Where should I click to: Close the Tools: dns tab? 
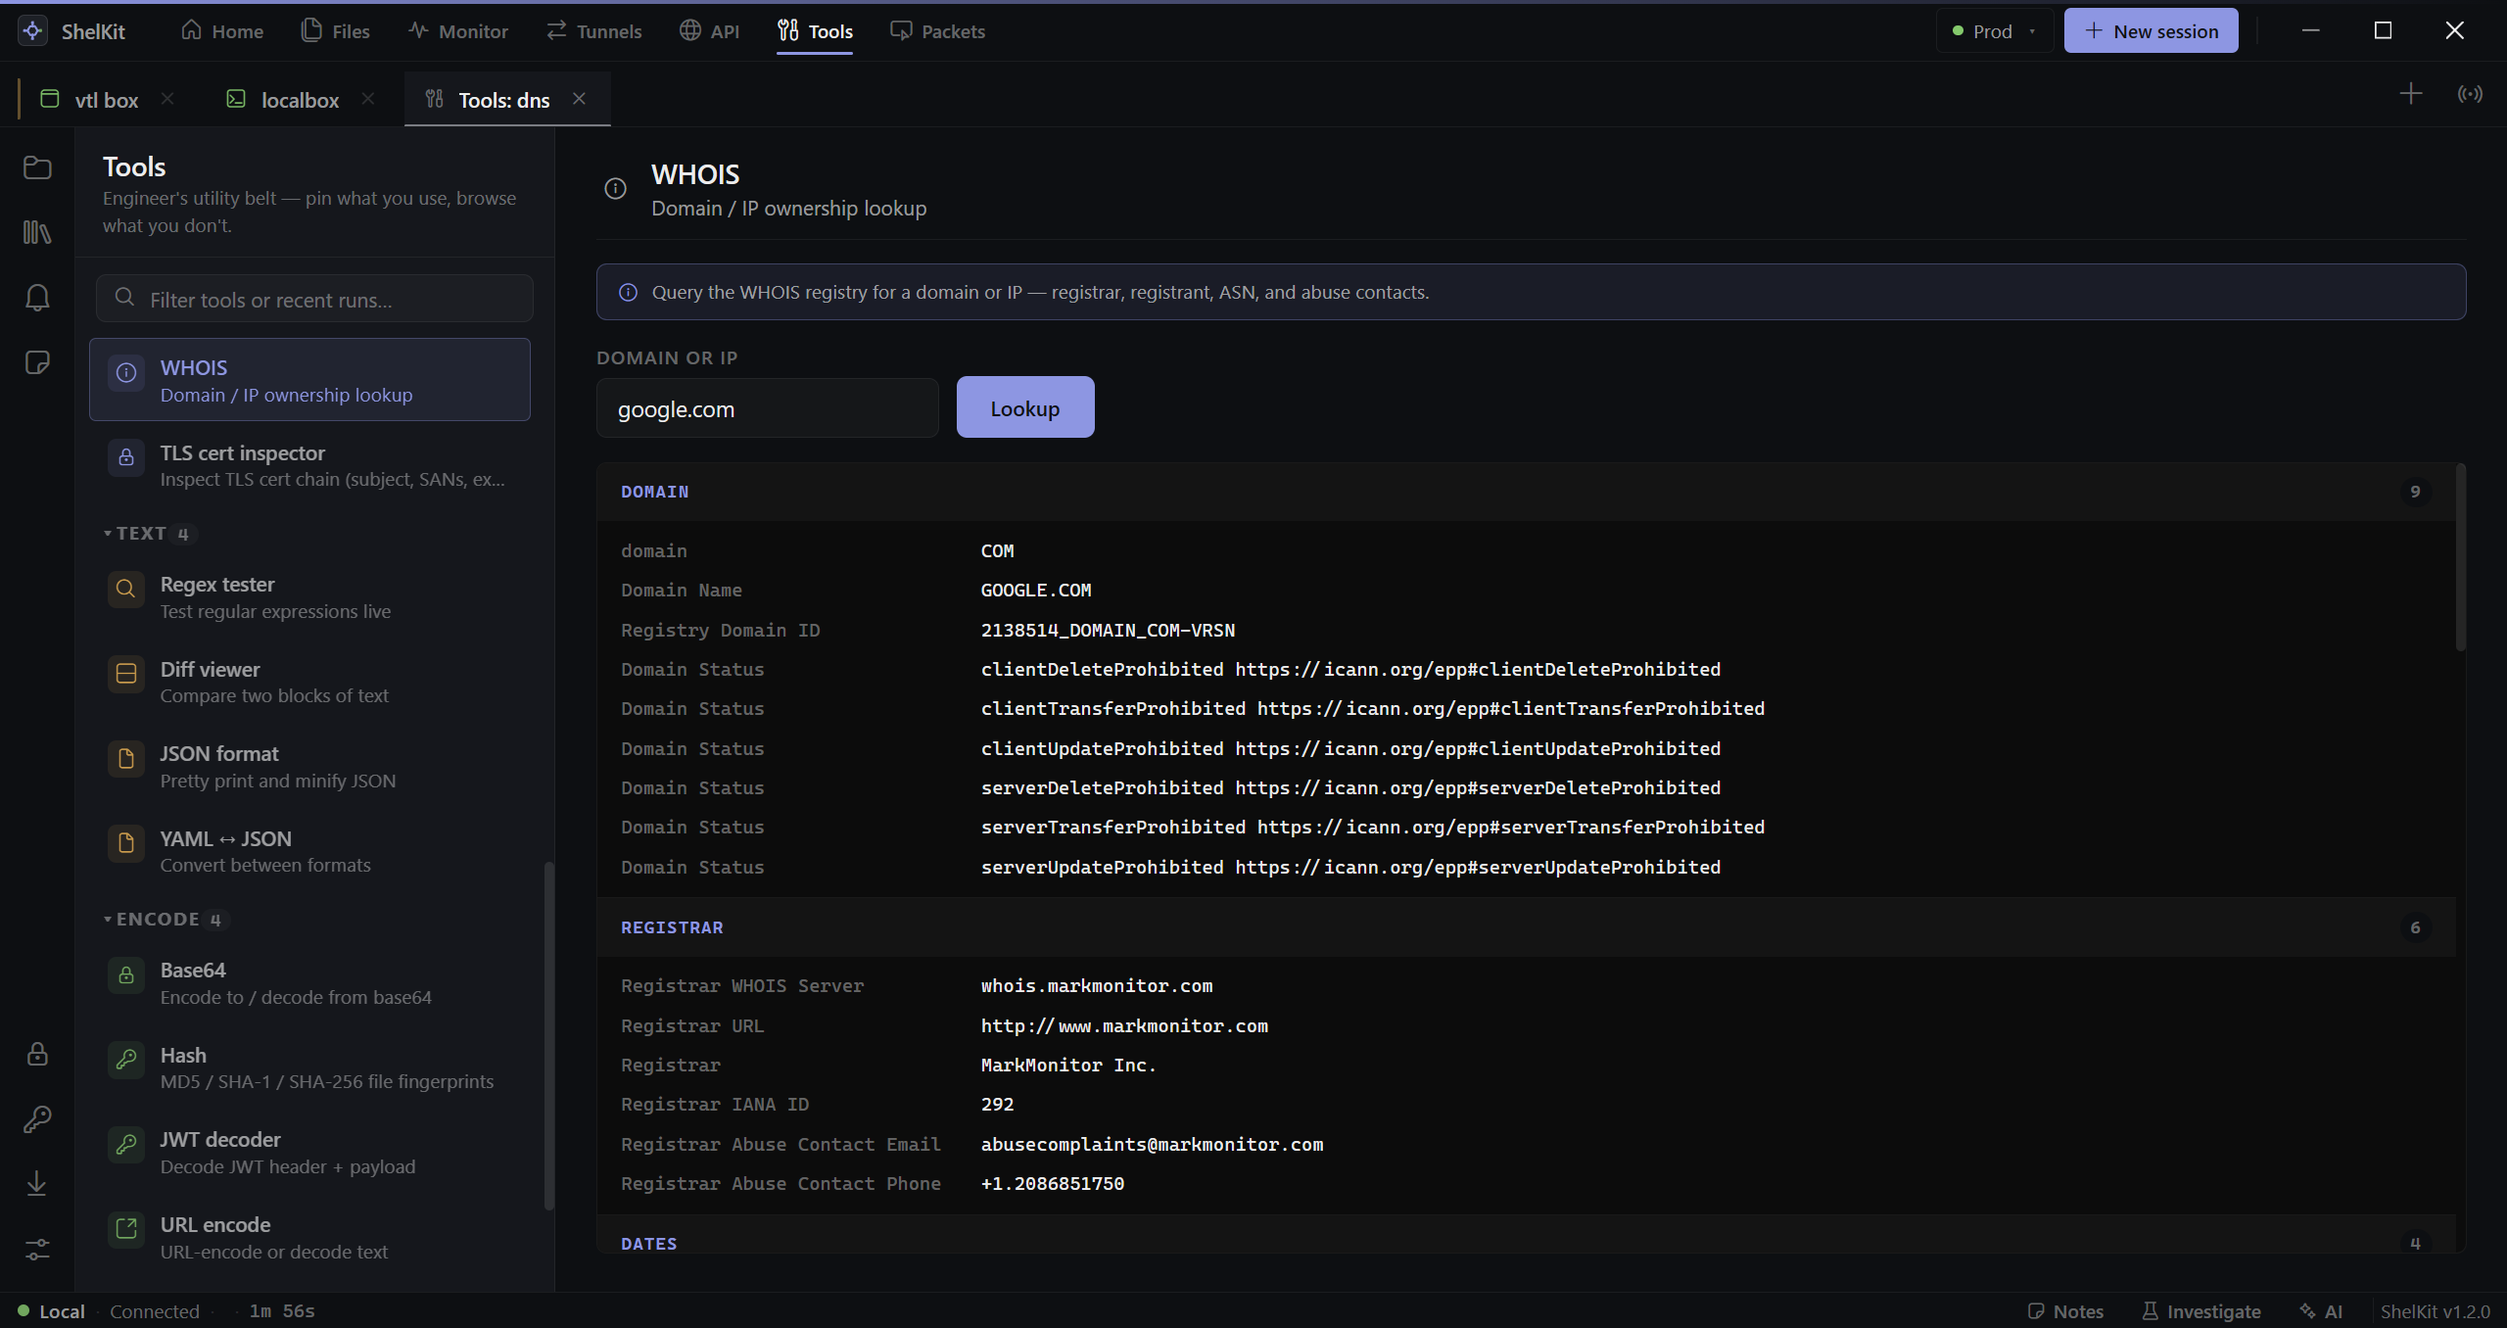pos(579,99)
